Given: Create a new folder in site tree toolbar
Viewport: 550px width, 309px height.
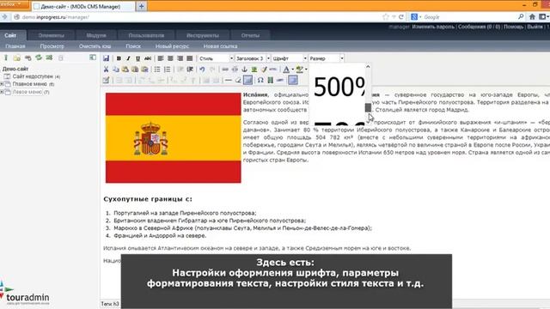Looking at the screenshot, I should pos(17,58).
